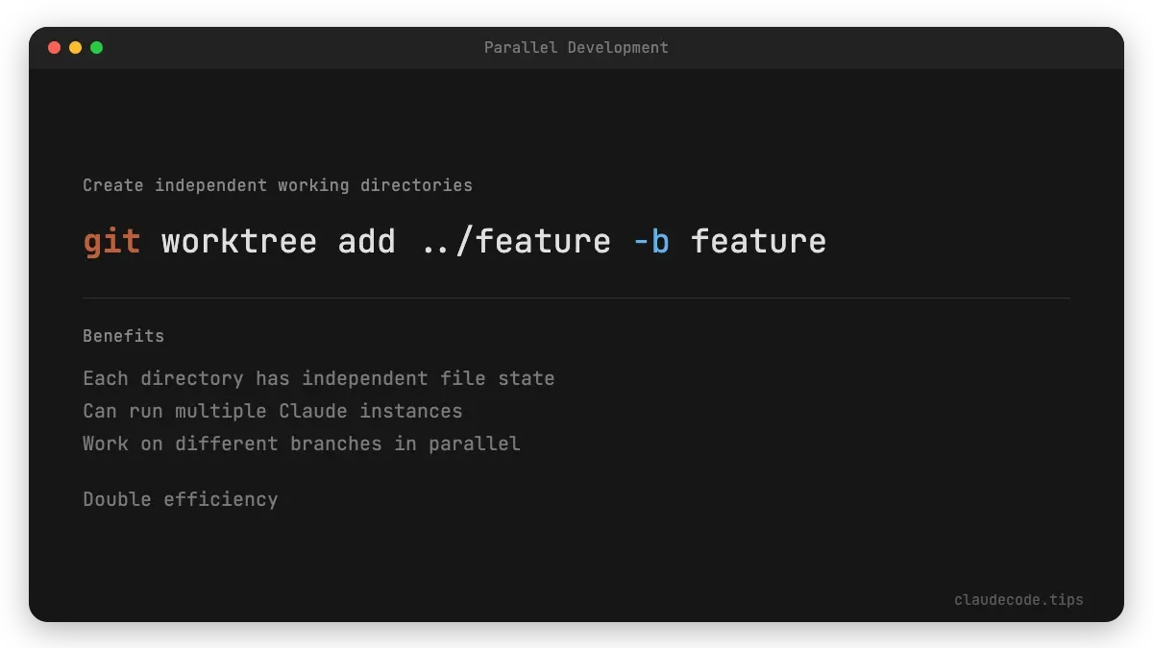Image resolution: width=1153 pixels, height=648 pixels.
Task: Click the red traffic light button
Action: click(x=55, y=46)
